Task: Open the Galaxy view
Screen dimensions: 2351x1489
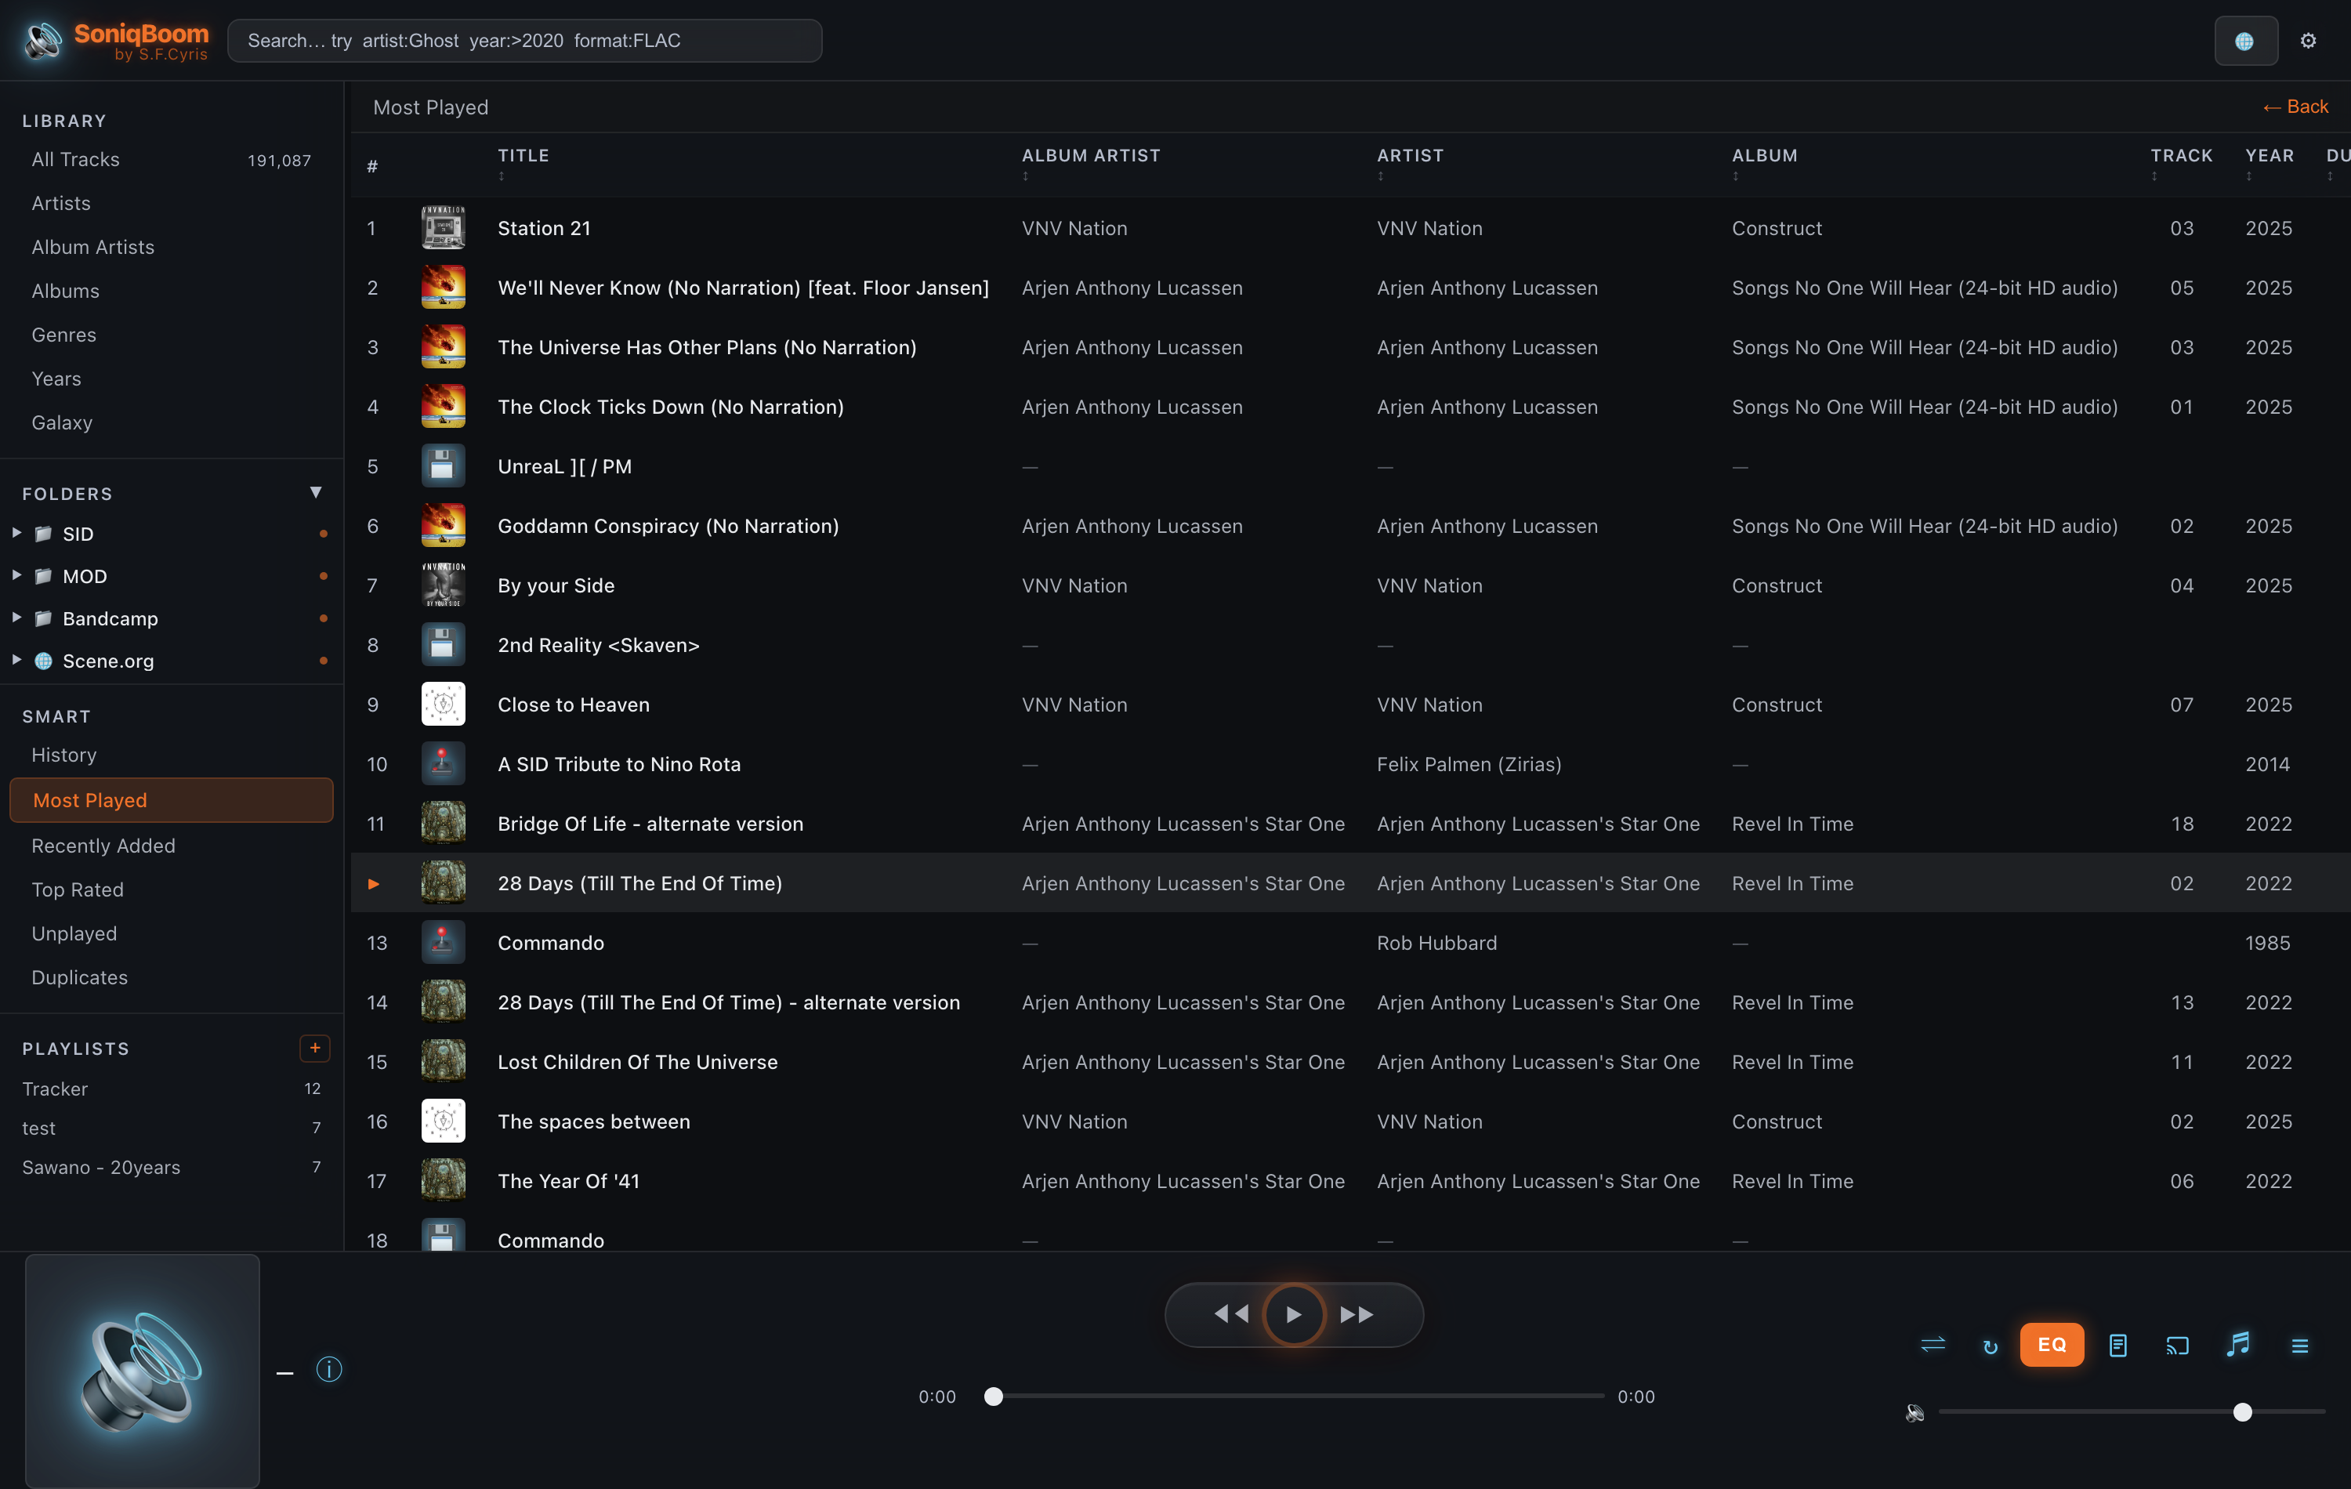Action: pyautogui.click(x=172, y=422)
